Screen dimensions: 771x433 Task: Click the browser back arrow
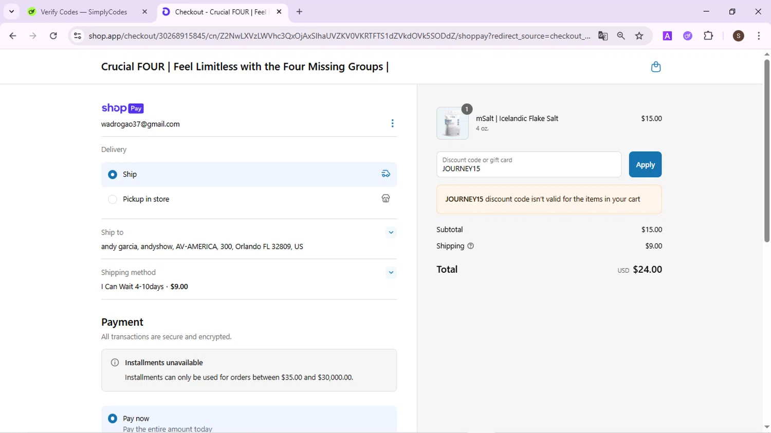point(13,36)
